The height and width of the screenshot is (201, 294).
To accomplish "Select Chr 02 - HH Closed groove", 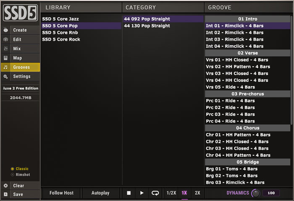I will (x=247, y=141).
